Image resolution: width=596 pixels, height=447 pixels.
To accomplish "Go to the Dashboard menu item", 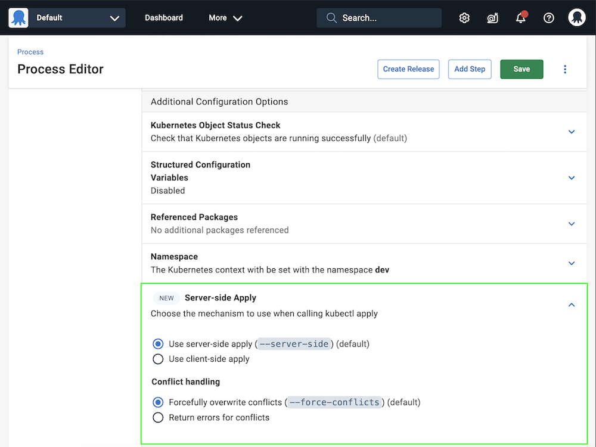I will point(164,18).
